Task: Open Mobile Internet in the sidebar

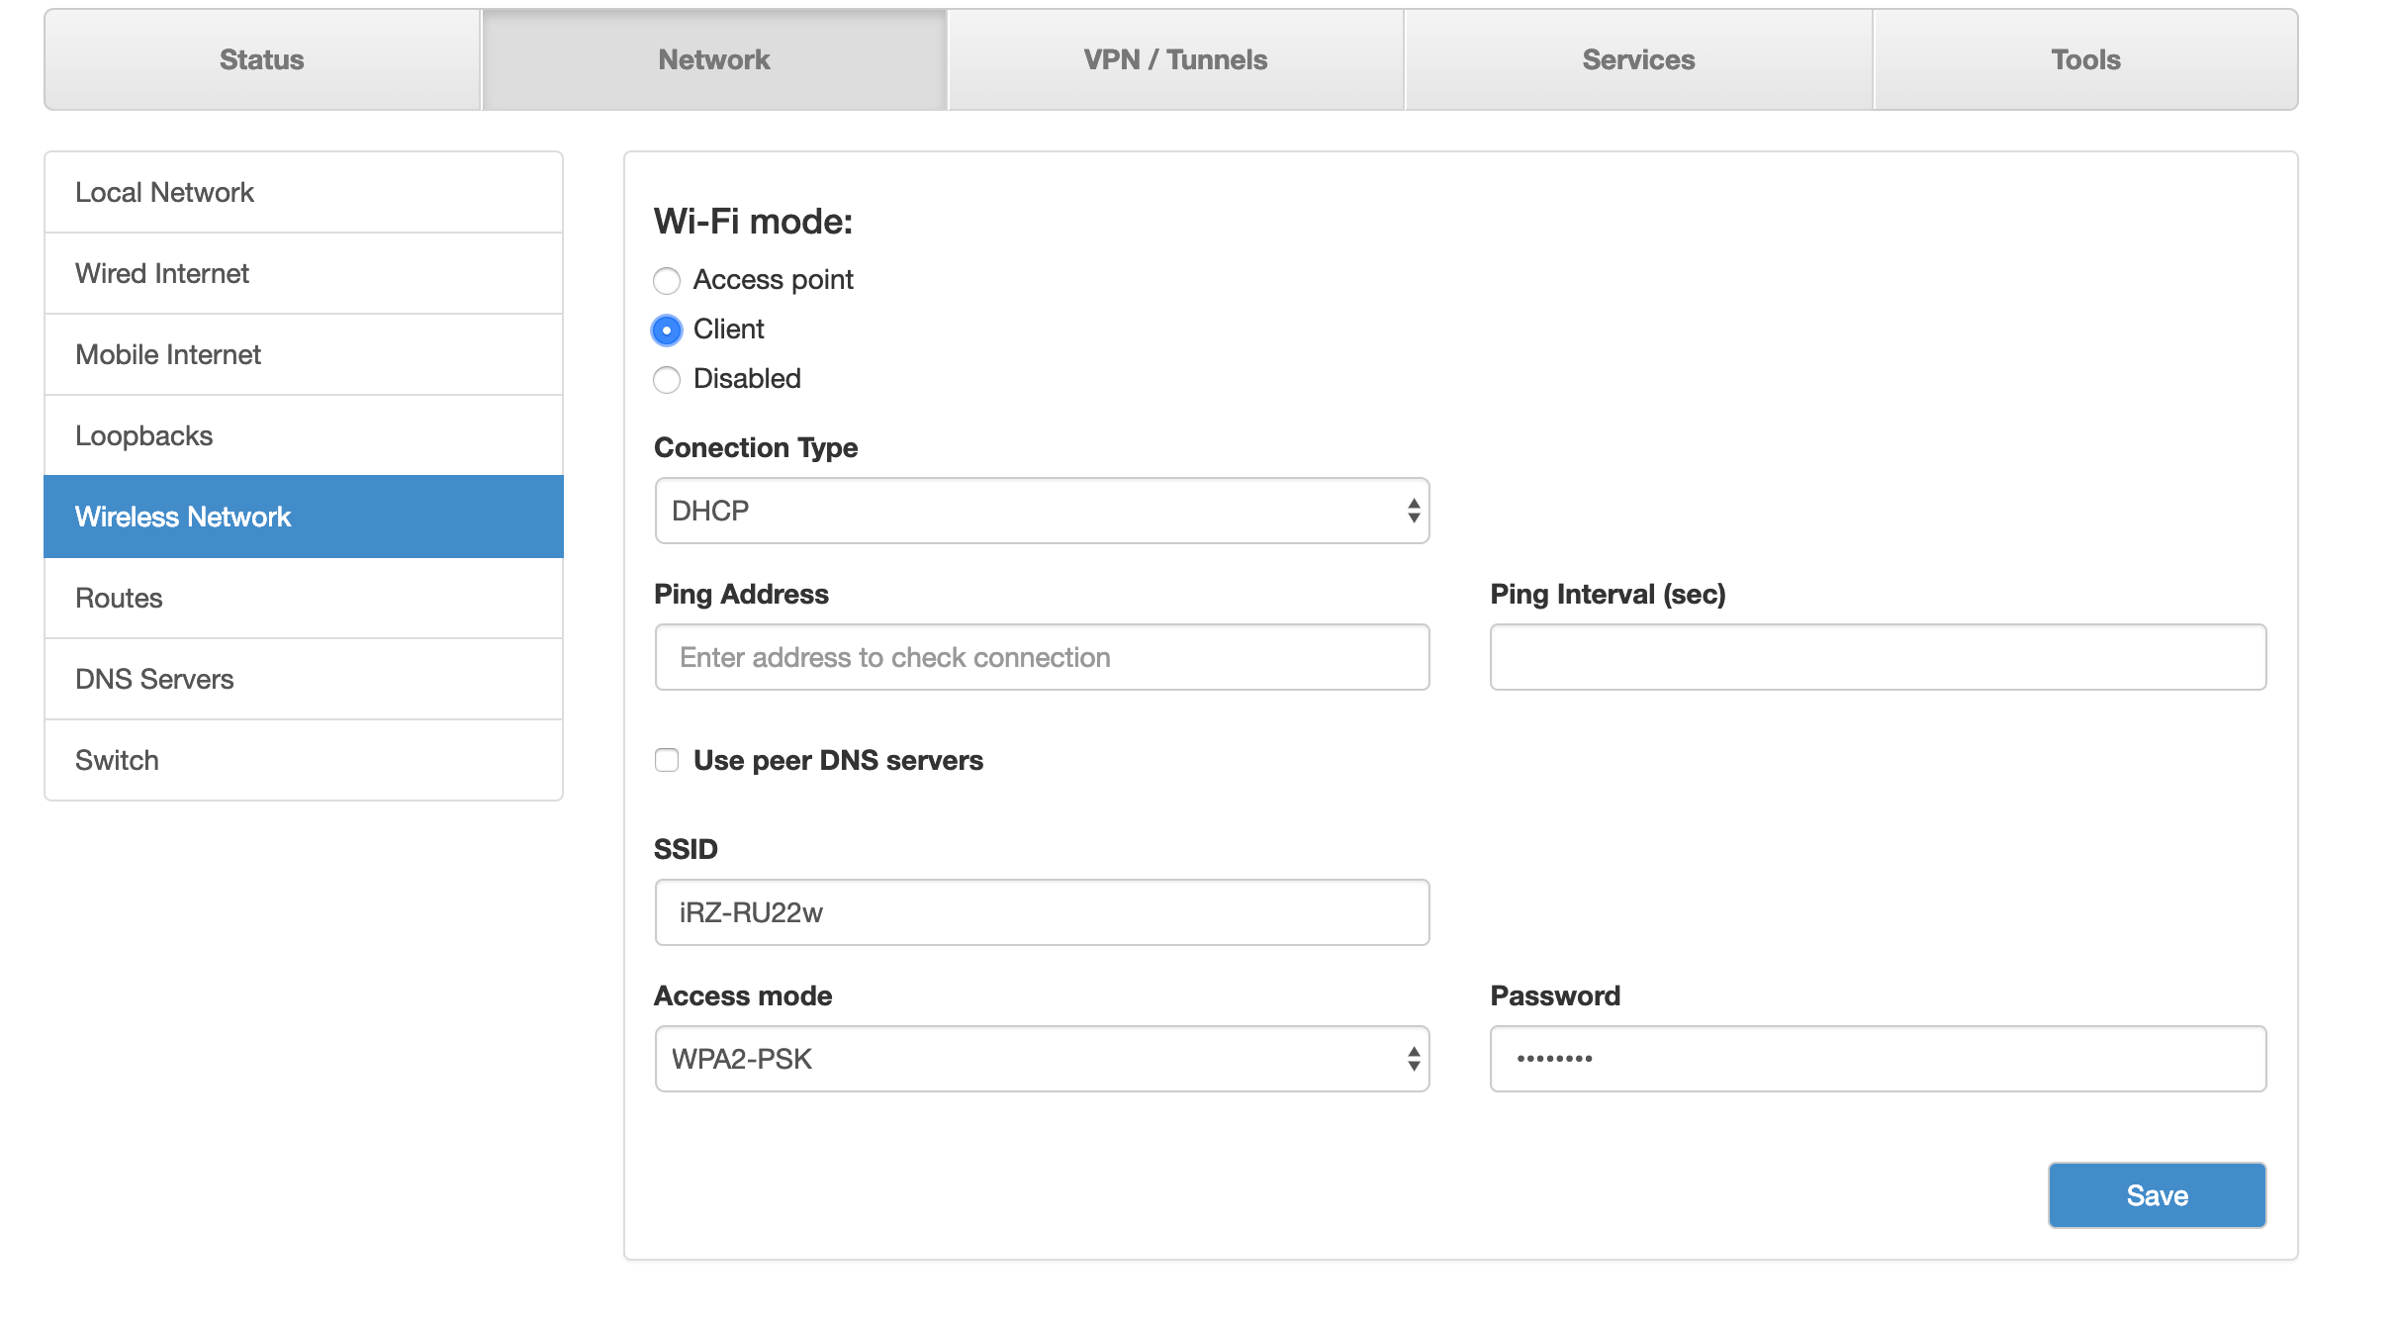Action: (304, 354)
